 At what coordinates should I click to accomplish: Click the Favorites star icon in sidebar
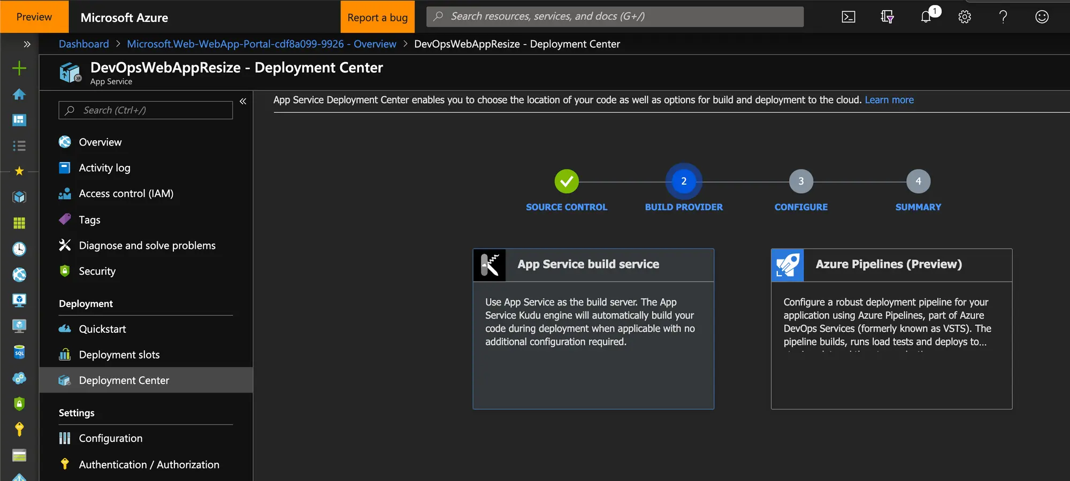[19, 171]
